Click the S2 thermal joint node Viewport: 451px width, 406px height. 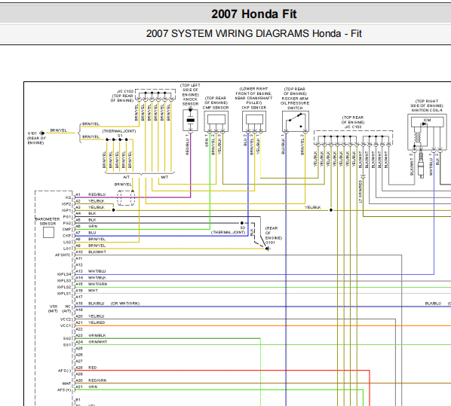click(x=242, y=223)
